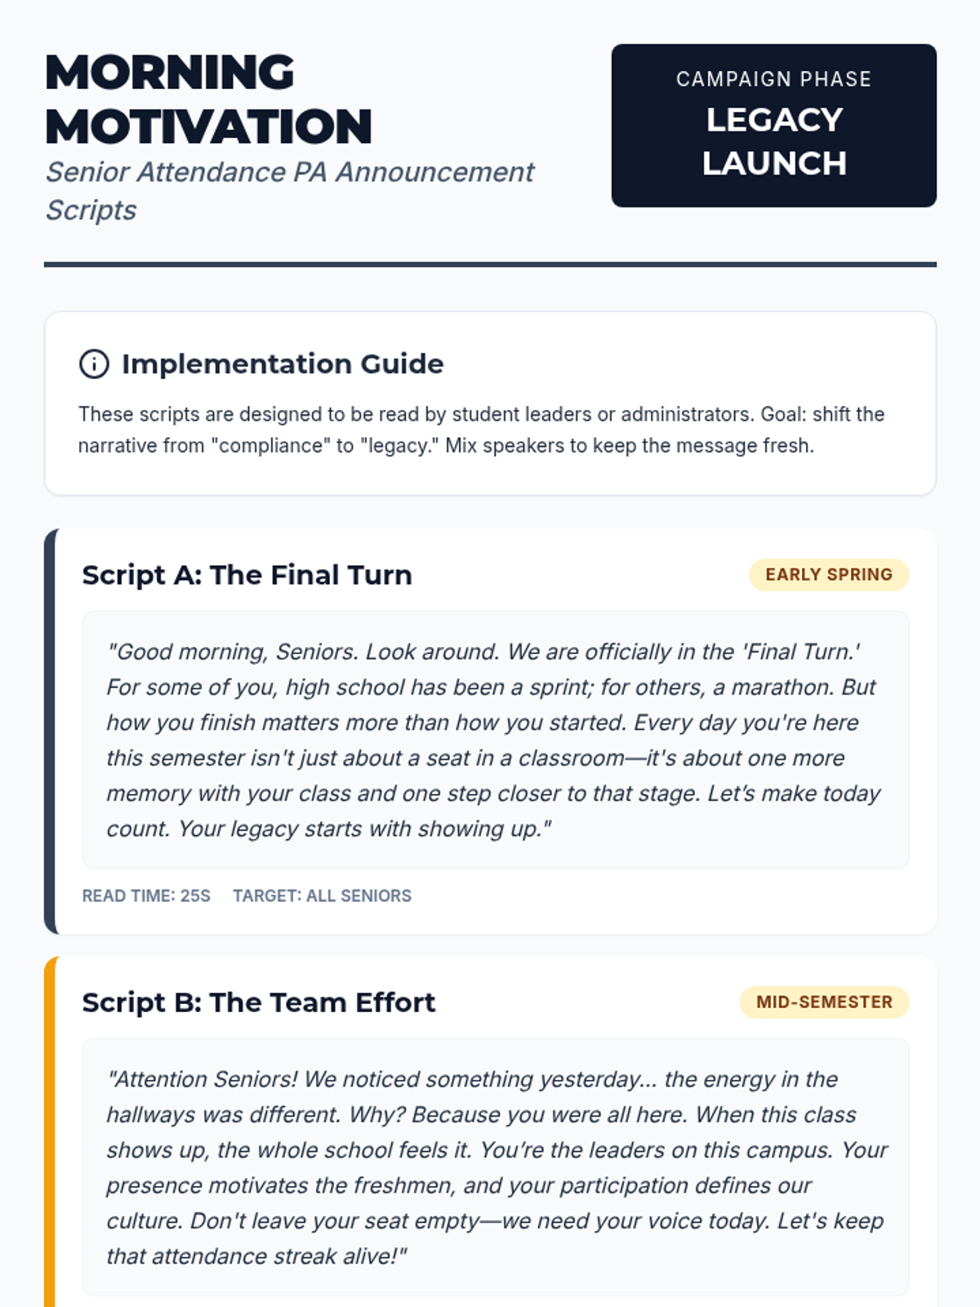
Task: Select the Script B quoted announcement text
Action: point(495,1167)
